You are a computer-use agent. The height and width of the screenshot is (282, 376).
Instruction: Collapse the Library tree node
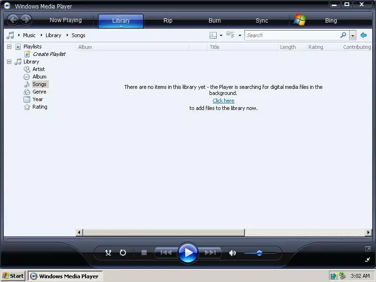pos(9,62)
